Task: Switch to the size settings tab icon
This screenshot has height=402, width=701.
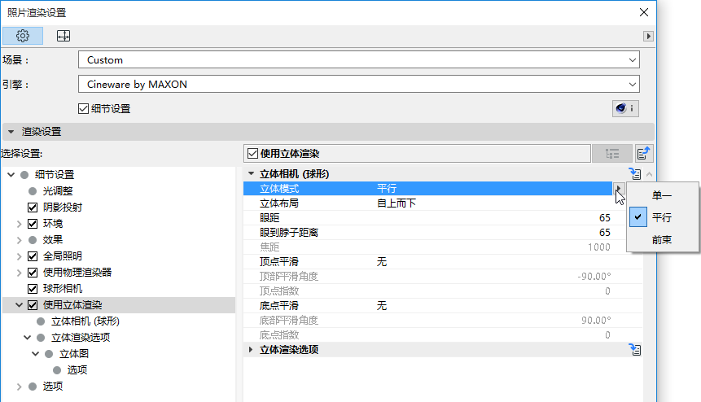Action: (64, 36)
